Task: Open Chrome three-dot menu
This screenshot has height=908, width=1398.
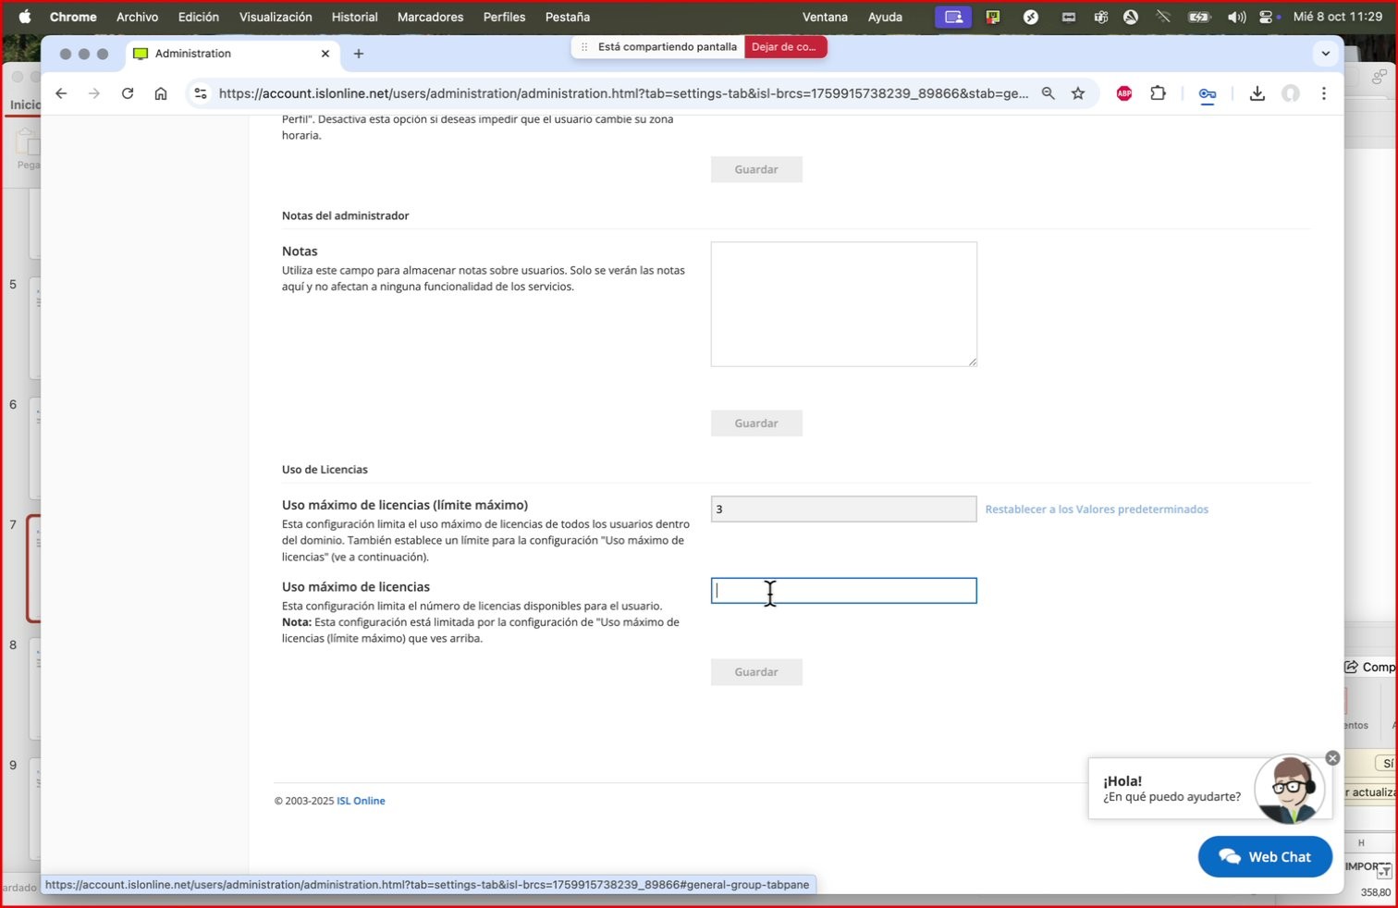Action: (x=1323, y=93)
